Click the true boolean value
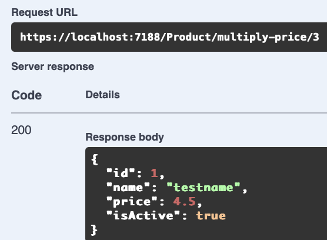This screenshot has height=240, width=327. [x=211, y=216]
